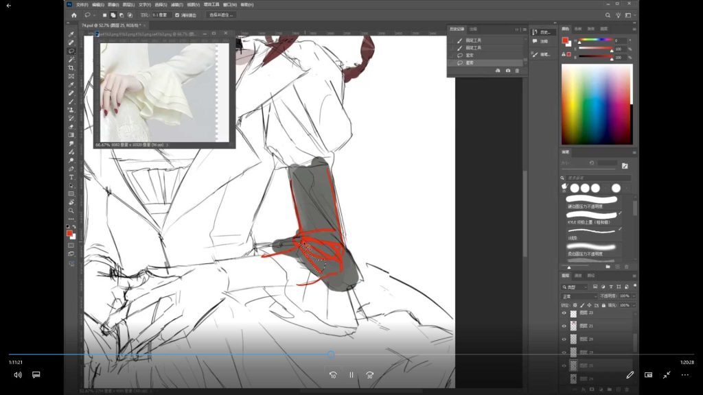Pause the video playback

pos(351,375)
